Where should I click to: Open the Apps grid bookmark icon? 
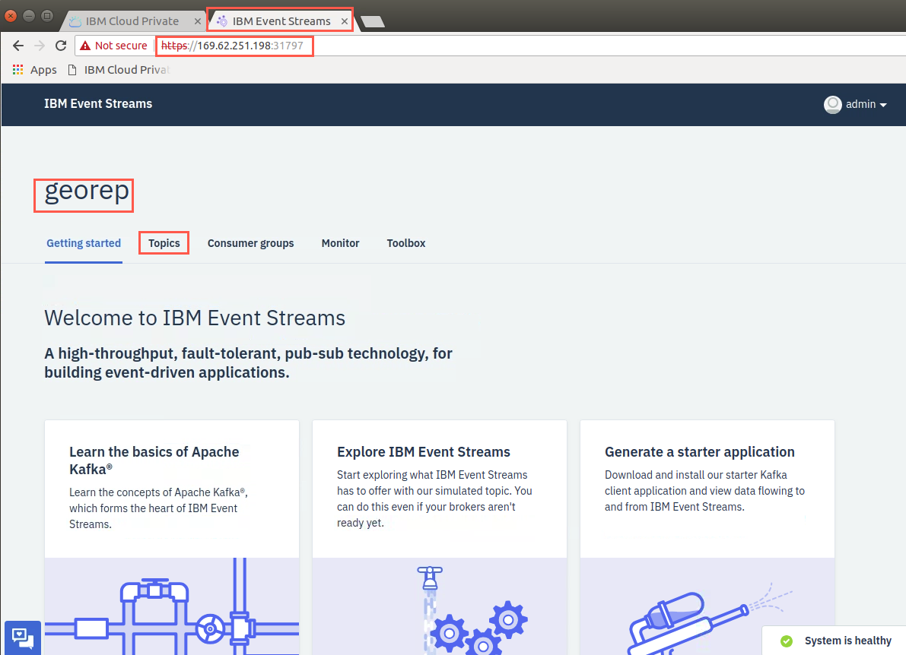click(x=18, y=70)
